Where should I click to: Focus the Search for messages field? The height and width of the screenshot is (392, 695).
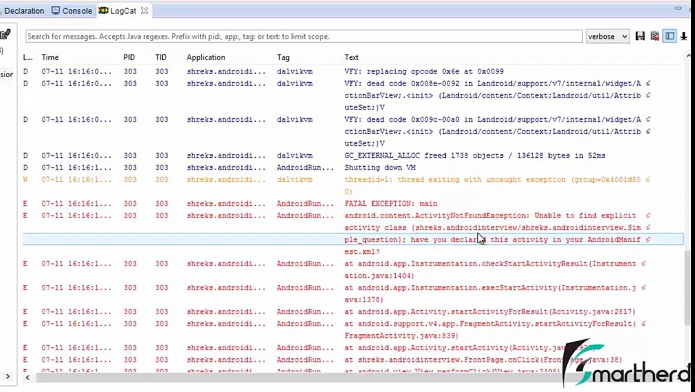click(304, 36)
